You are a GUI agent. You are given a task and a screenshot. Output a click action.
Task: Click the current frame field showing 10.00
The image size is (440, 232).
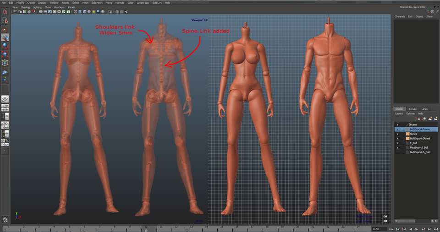click(x=379, y=229)
